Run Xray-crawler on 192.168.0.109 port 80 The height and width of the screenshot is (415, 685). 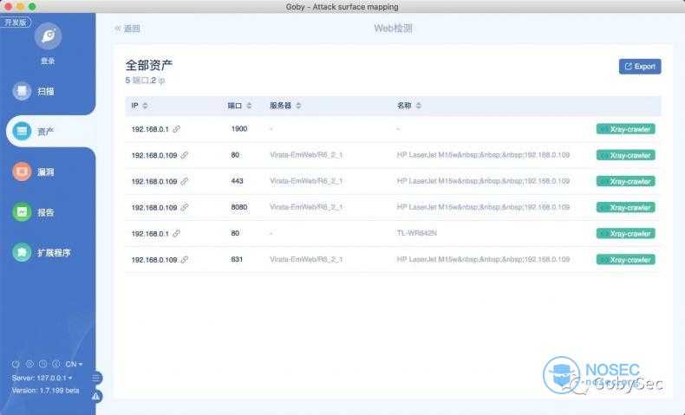625,155
